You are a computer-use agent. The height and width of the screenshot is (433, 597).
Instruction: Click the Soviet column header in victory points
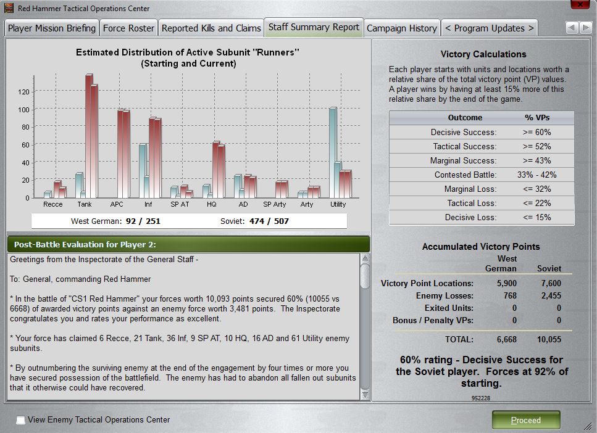point(549,268)
